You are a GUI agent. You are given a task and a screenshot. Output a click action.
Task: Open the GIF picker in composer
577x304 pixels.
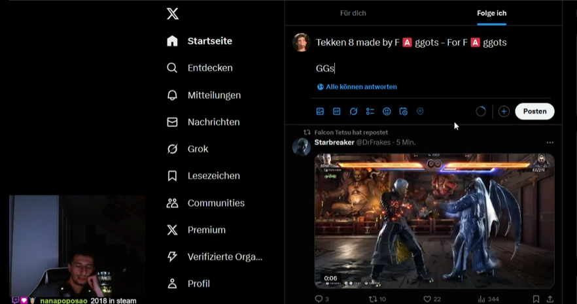(337, 111)
